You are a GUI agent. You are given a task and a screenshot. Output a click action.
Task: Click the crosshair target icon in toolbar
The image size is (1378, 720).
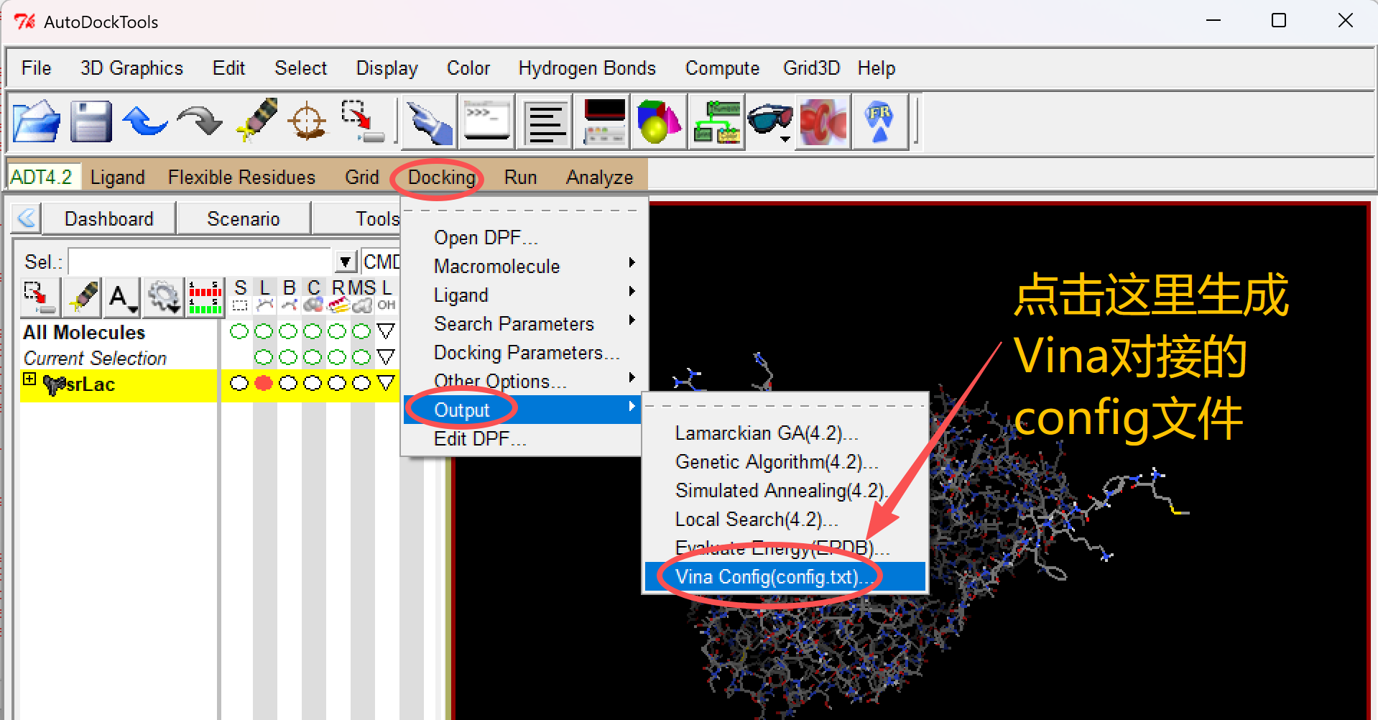point(307,121)
